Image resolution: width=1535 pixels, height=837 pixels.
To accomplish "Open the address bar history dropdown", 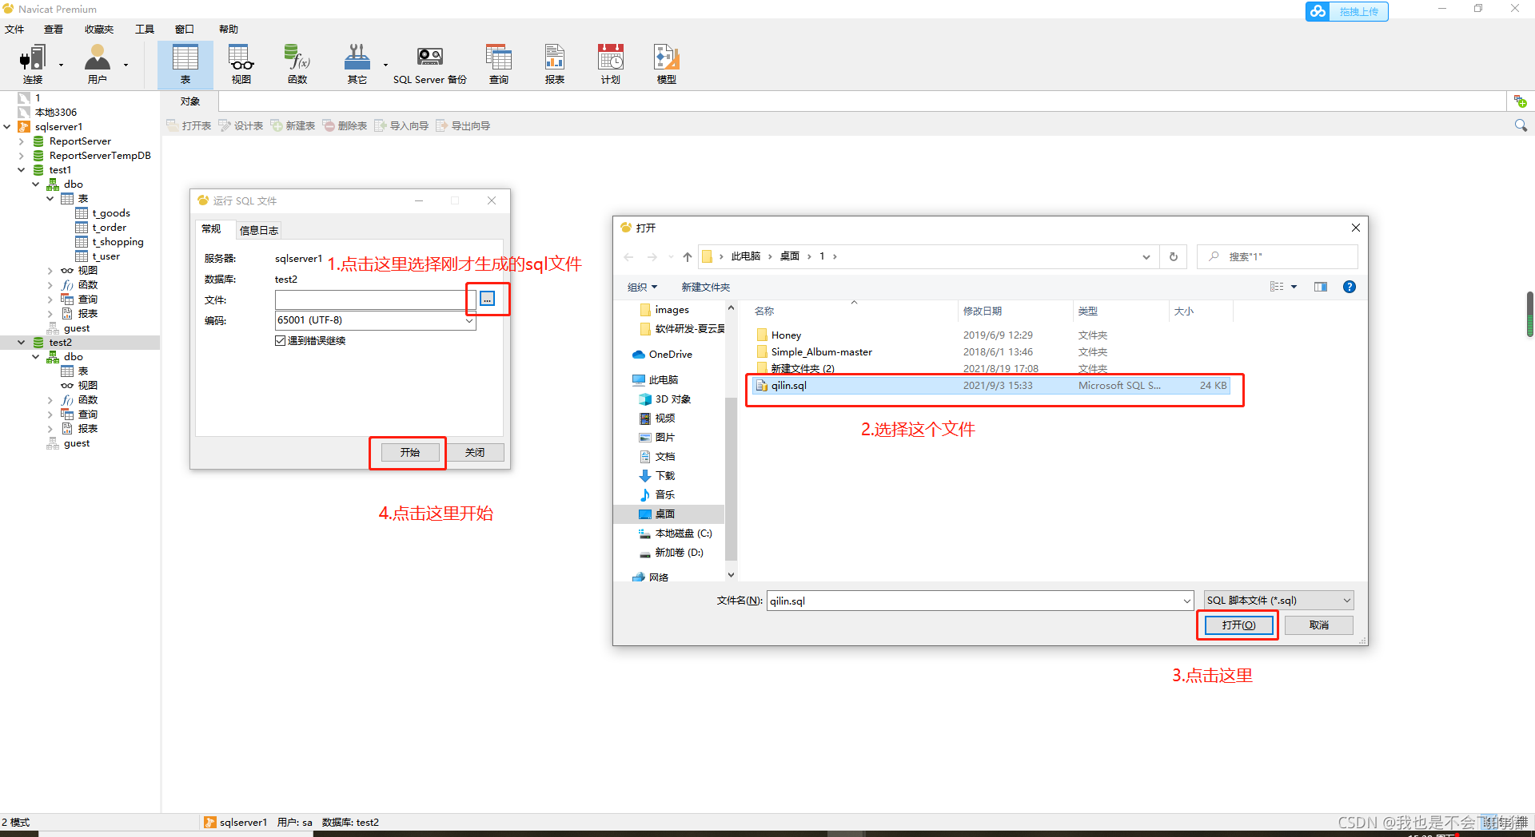I will click(x=1146, y=256).
